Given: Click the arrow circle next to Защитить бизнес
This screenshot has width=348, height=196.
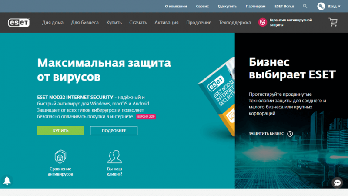Looking at the screenshot, I should [290, 134].
